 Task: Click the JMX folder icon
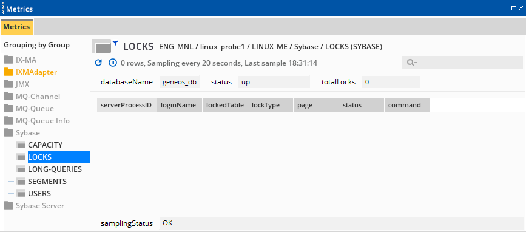point(8,84)
